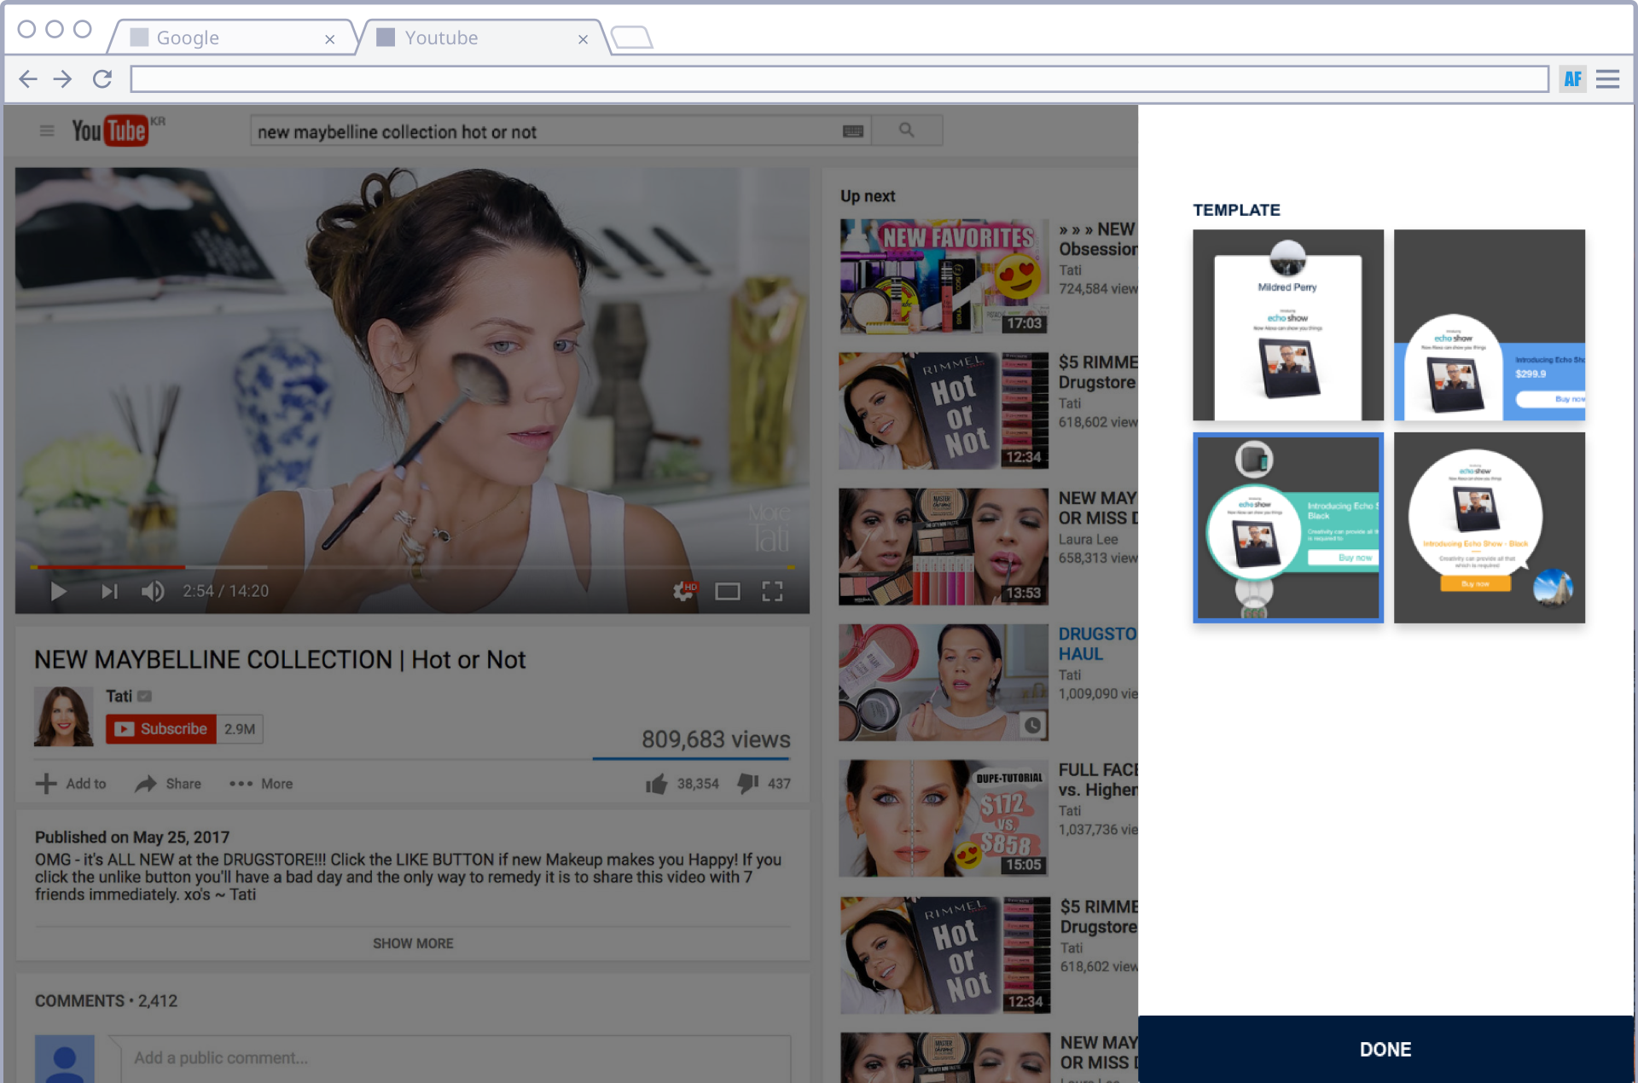The width and height of the screenshot is (1638, 1083).
Task: Open the YouTube guide hamburger menu
Action: [47, 130]
